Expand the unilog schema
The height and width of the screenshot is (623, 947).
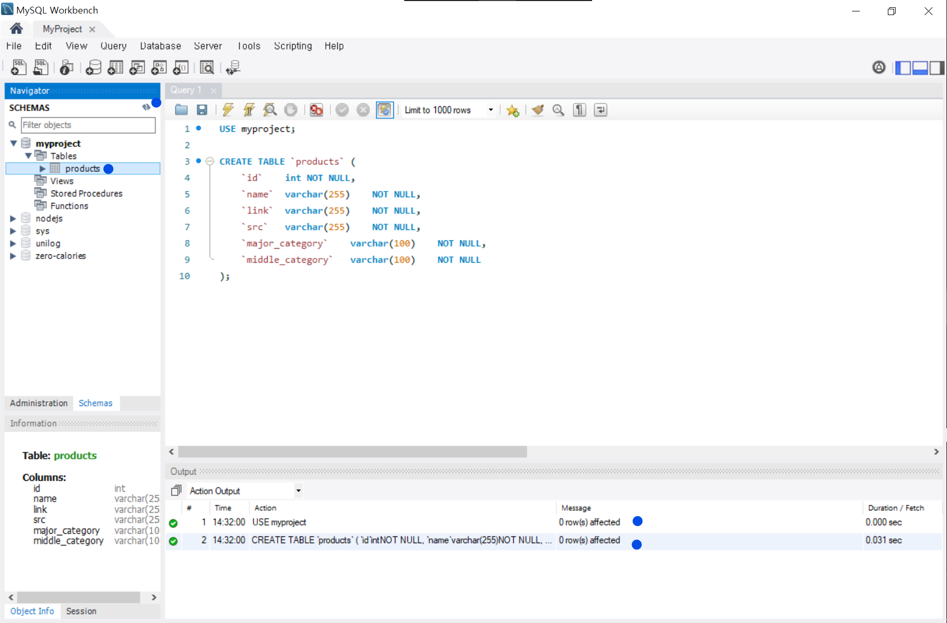click(x=13, y=243)
